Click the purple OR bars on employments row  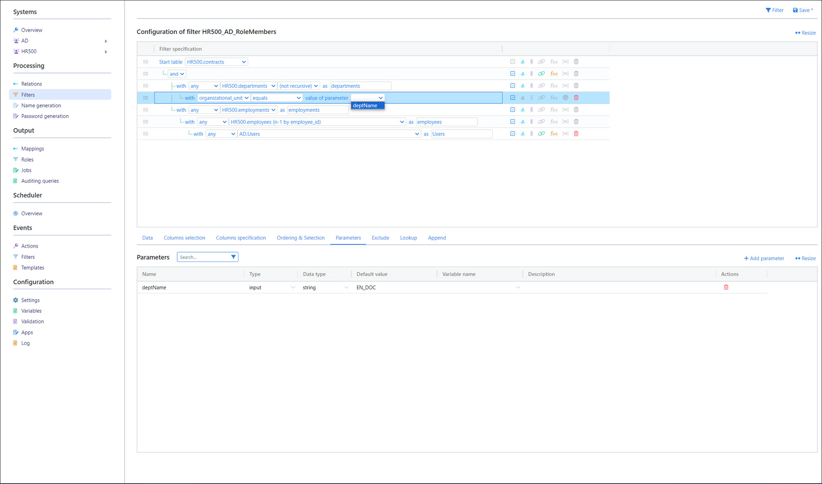tap(531, 110)
